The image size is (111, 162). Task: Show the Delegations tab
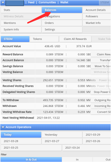[62, 16]
